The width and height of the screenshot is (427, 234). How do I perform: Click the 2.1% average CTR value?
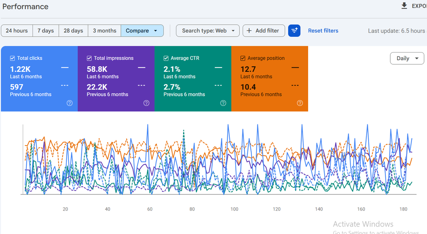point(172,69)
